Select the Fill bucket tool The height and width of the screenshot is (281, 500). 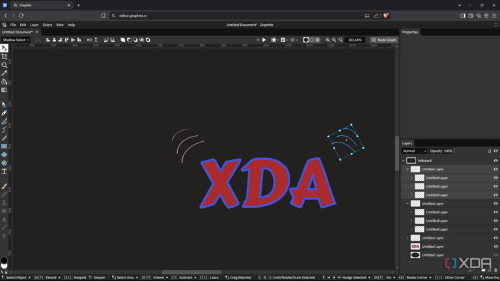coord(4,81)
